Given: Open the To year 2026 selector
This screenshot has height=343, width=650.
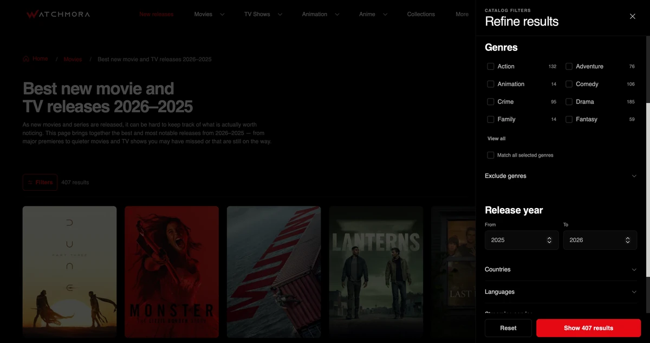Looking at the screenshot, I should click(x=600, y=240).
